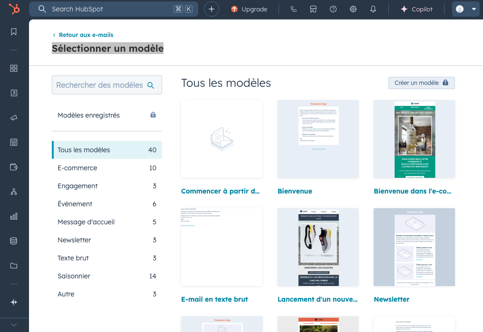Open the Help question mark icon
The width and height of the screenshot is (483, 332).
333,9
